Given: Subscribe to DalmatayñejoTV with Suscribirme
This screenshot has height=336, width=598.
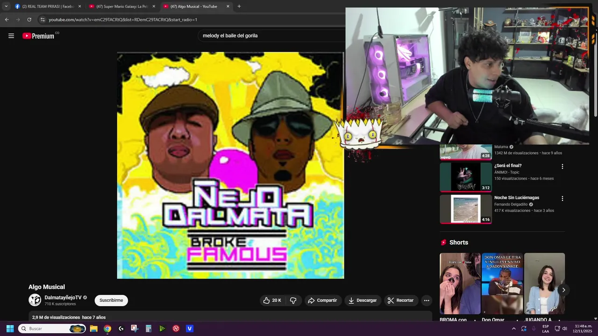Looking at the screenshot, I should [111, 301].
